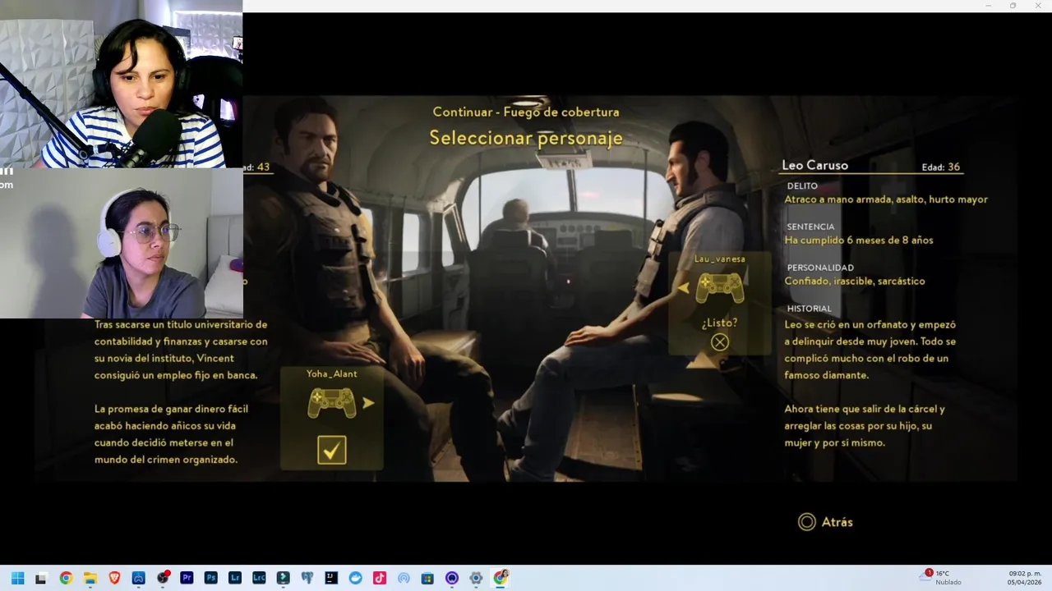Launch Adobe Photoshop from taskbar
This screenshot has height=591, width=1052.
210,578
